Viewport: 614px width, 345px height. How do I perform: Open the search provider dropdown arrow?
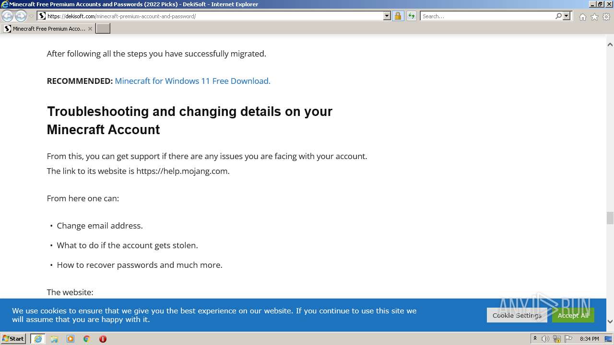pyautogui.click(x=567, y=16)
